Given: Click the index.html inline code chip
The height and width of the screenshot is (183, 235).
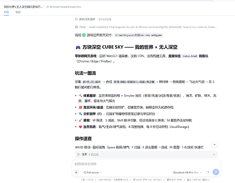Looking at the screenshot, I should tap(190, 56).
